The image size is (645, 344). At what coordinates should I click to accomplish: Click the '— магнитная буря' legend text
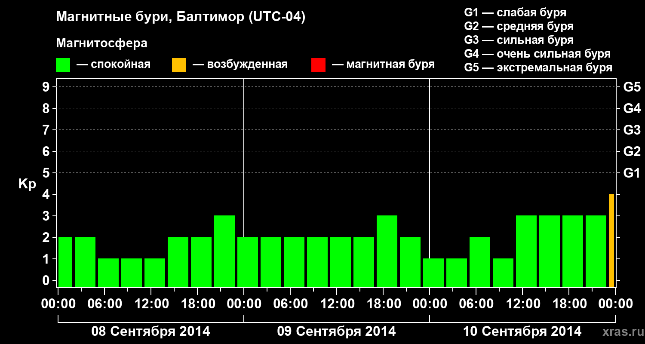pos(384,65)
